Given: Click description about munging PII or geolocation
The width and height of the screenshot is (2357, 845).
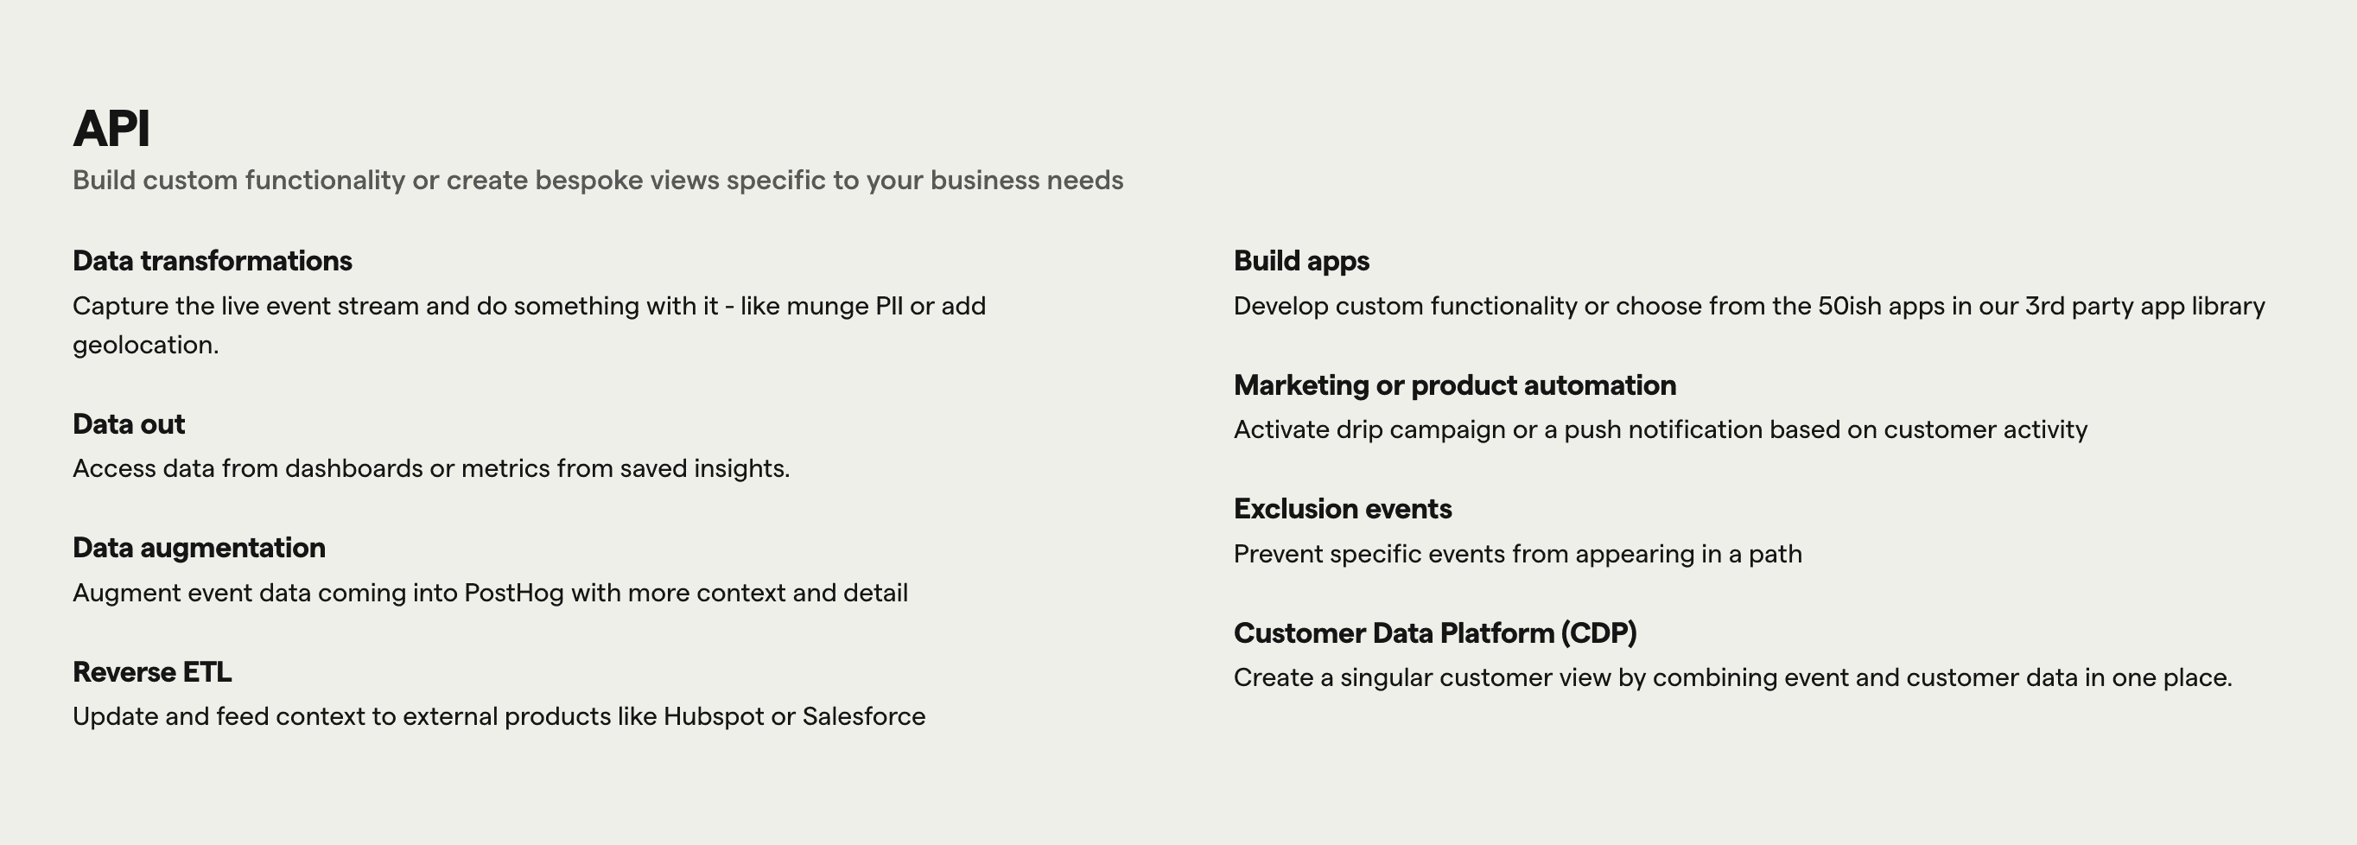Looking at the screenshot, I should [529, 326].
